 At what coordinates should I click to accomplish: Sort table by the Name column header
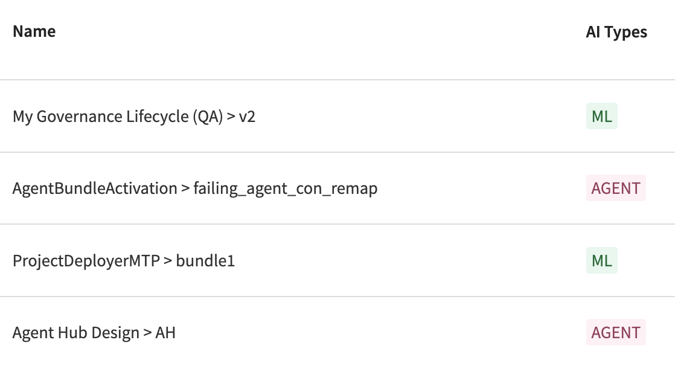[x=34, y=31]
